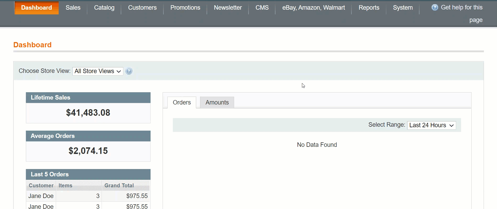Click the help icon beside 'Get help'
This screenshot has width=497, height=209.
tap(435, 8)
